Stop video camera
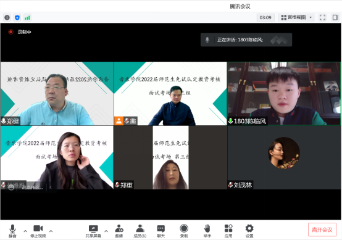The height and width of the screenshot is (240, 342). (x=38, y=231)
